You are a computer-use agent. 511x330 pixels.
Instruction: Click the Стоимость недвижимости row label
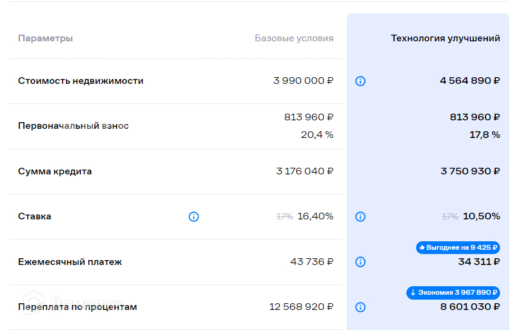pos(81,81)
